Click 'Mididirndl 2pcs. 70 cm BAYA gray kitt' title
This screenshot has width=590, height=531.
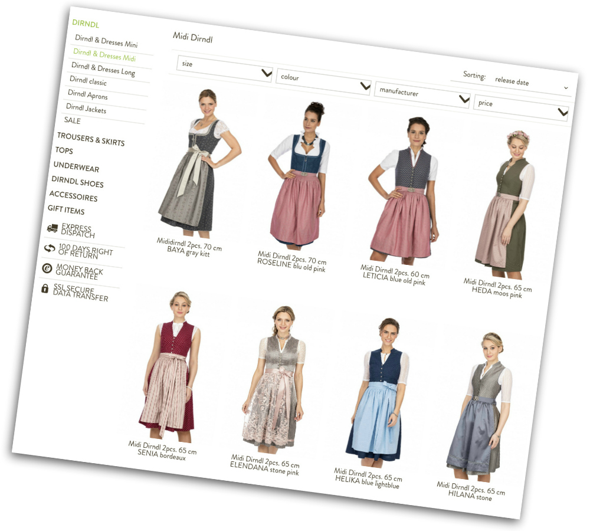coord(189,247)
